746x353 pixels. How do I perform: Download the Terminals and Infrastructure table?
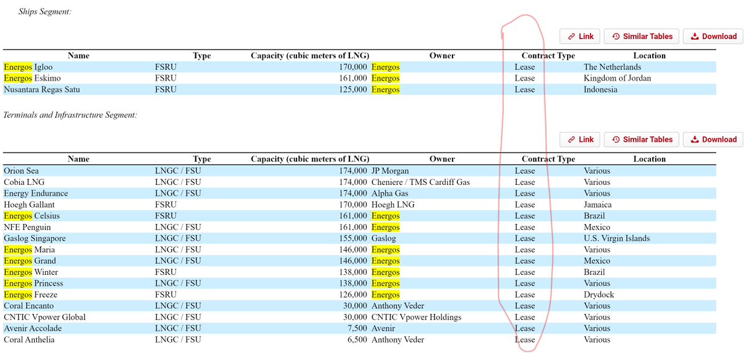click(x=713, y=140)
